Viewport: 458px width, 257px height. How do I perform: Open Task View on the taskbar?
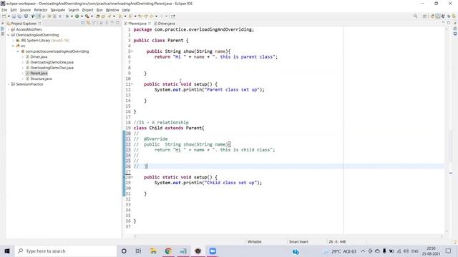[138, 251]
